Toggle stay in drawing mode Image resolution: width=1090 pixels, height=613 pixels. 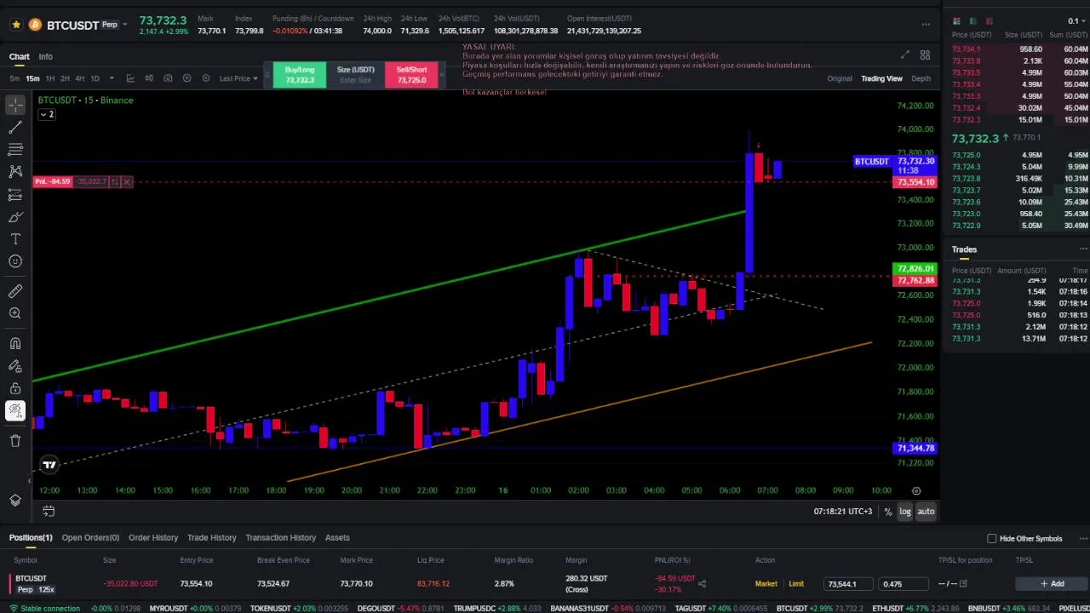tap(15, 366)
